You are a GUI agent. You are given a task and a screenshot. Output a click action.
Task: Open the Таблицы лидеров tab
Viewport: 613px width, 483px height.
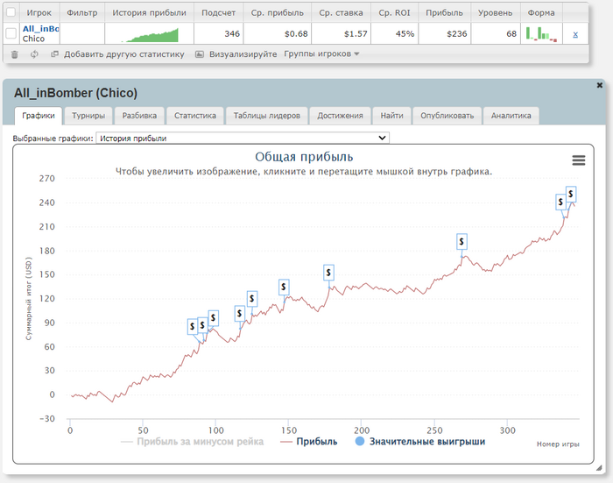[266, 116]
